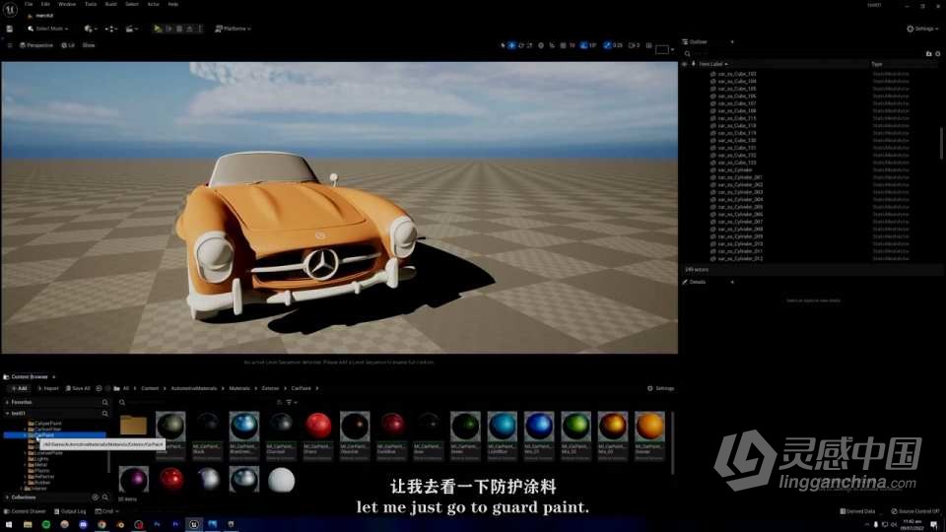Activate the Scale gizmo tool
Image resolution: width=946 pixels, height=532 pixels.
pyautogui.click(x=530, y=45)
